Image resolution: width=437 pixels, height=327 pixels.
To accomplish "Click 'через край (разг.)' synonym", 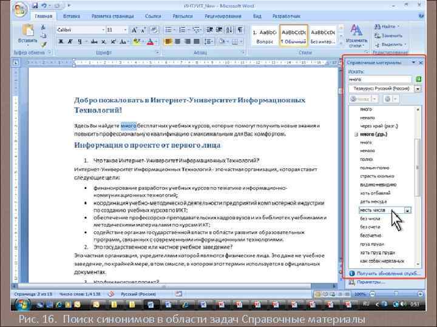I will click(379, 126).
